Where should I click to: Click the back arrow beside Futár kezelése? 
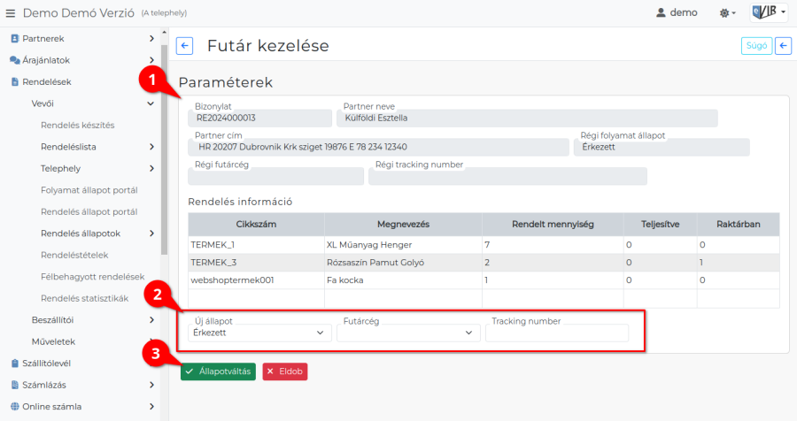pos(184,46)
